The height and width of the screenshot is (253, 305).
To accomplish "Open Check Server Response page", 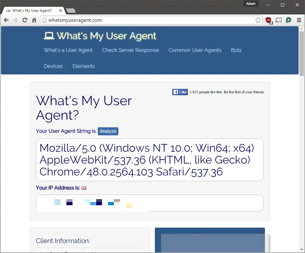I will [131, 50].
